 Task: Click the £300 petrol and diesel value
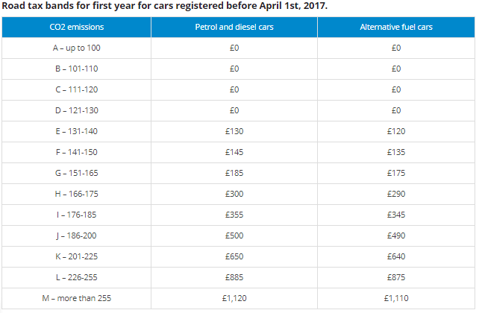(234, 194)
